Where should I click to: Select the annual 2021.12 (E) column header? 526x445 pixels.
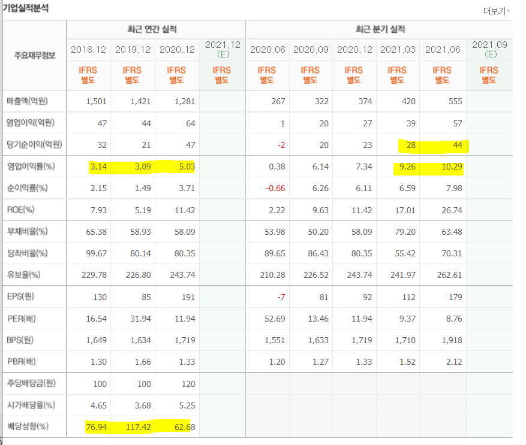click(223, 49)
